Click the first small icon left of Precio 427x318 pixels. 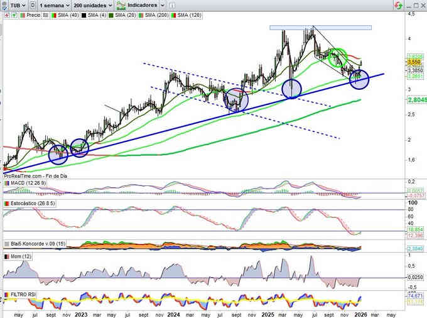pos(5,14)
